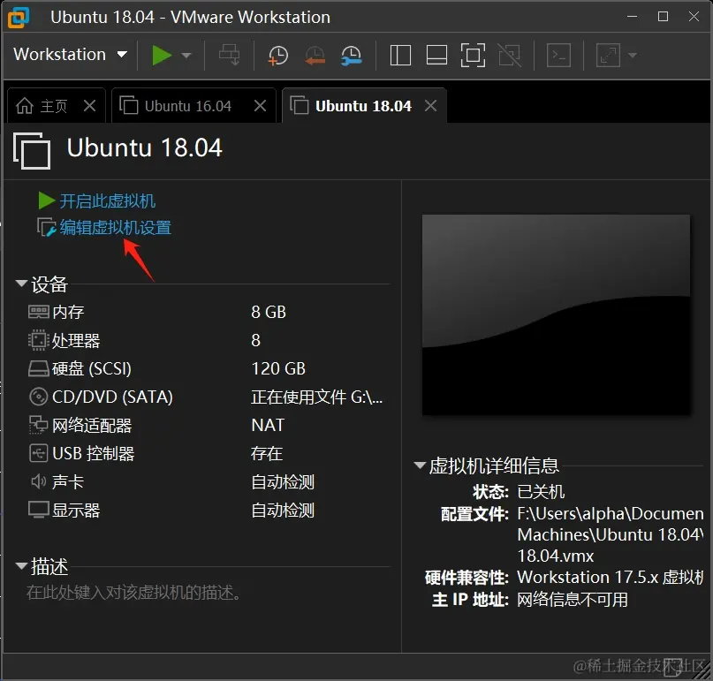713x681 pixels.
Task: Open stretch display dropdown arrow
Action: [632, 56]
